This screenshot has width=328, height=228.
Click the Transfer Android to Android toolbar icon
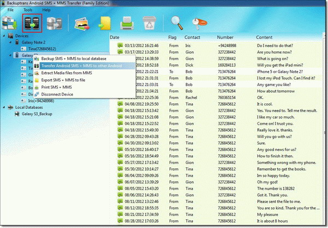point(32,23)
